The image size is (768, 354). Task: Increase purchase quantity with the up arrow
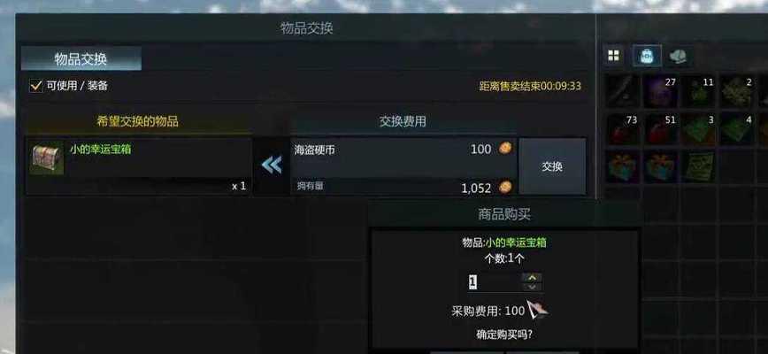(x=532, y=277)
